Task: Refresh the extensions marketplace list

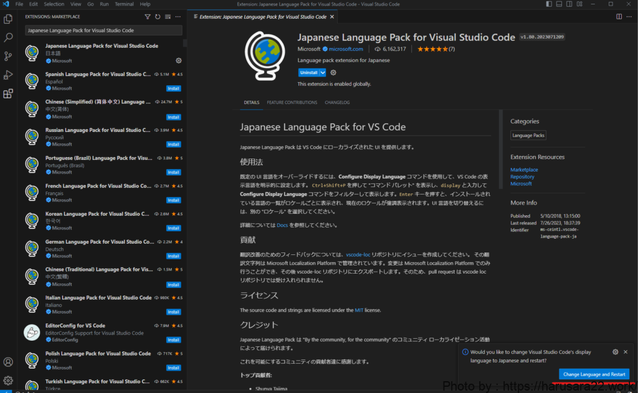Action: (157, 17)
